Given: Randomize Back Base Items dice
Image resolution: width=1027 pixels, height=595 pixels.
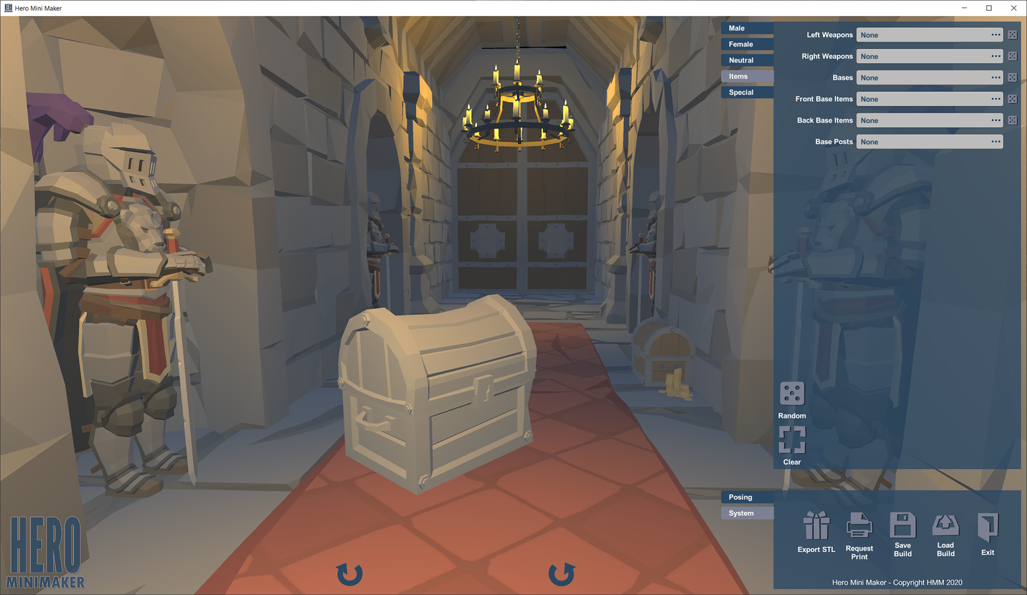Looking at the screenshot, I should pyautogui.click(x=1012, y=120).
